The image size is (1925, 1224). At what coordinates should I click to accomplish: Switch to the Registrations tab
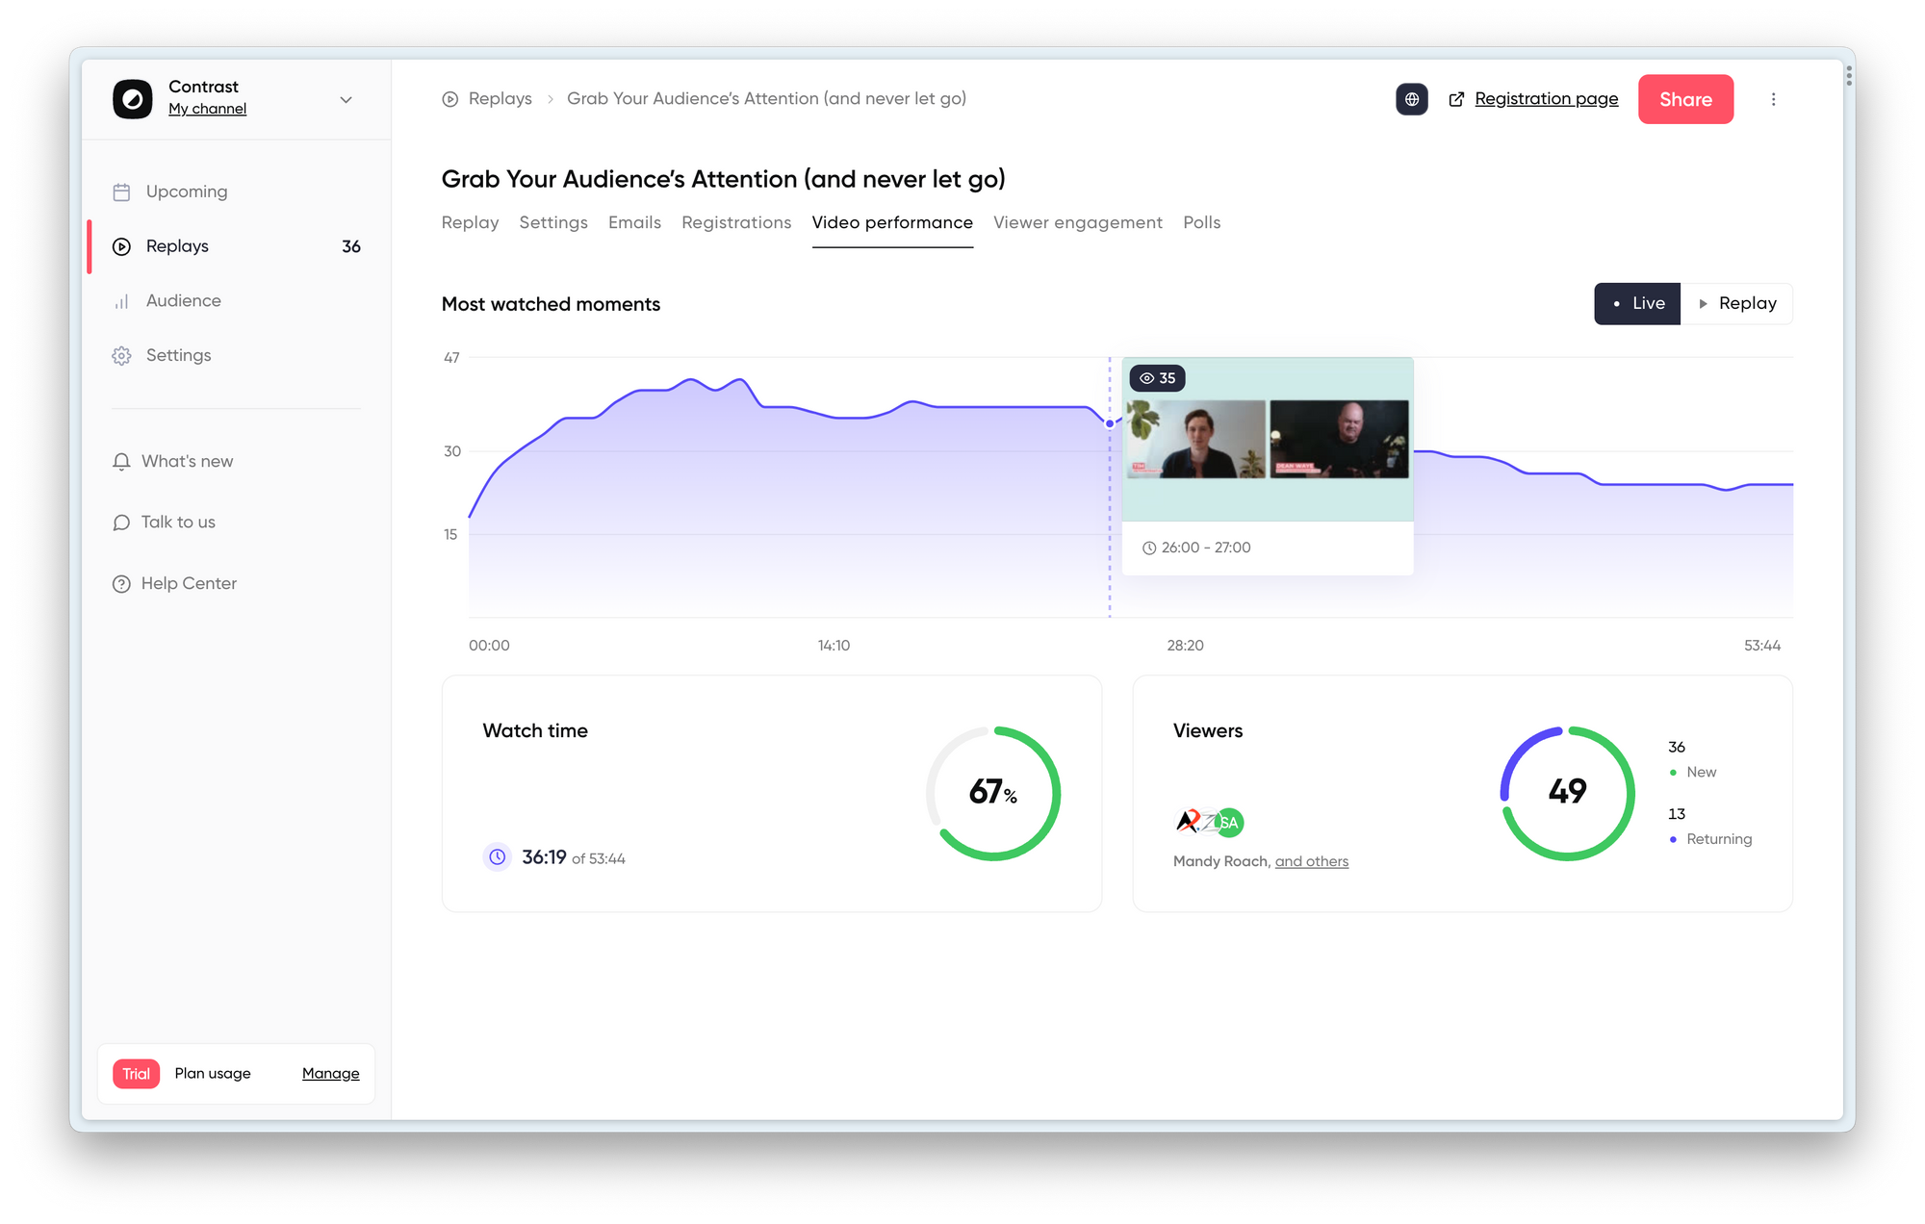click(x=736, y=223)
